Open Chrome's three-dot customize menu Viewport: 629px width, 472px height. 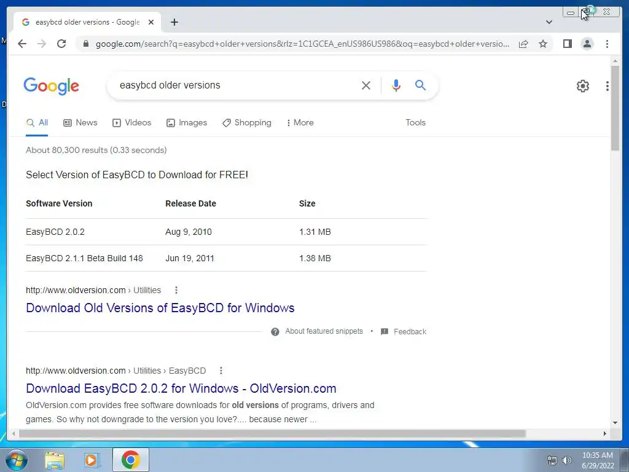point(607,44)
